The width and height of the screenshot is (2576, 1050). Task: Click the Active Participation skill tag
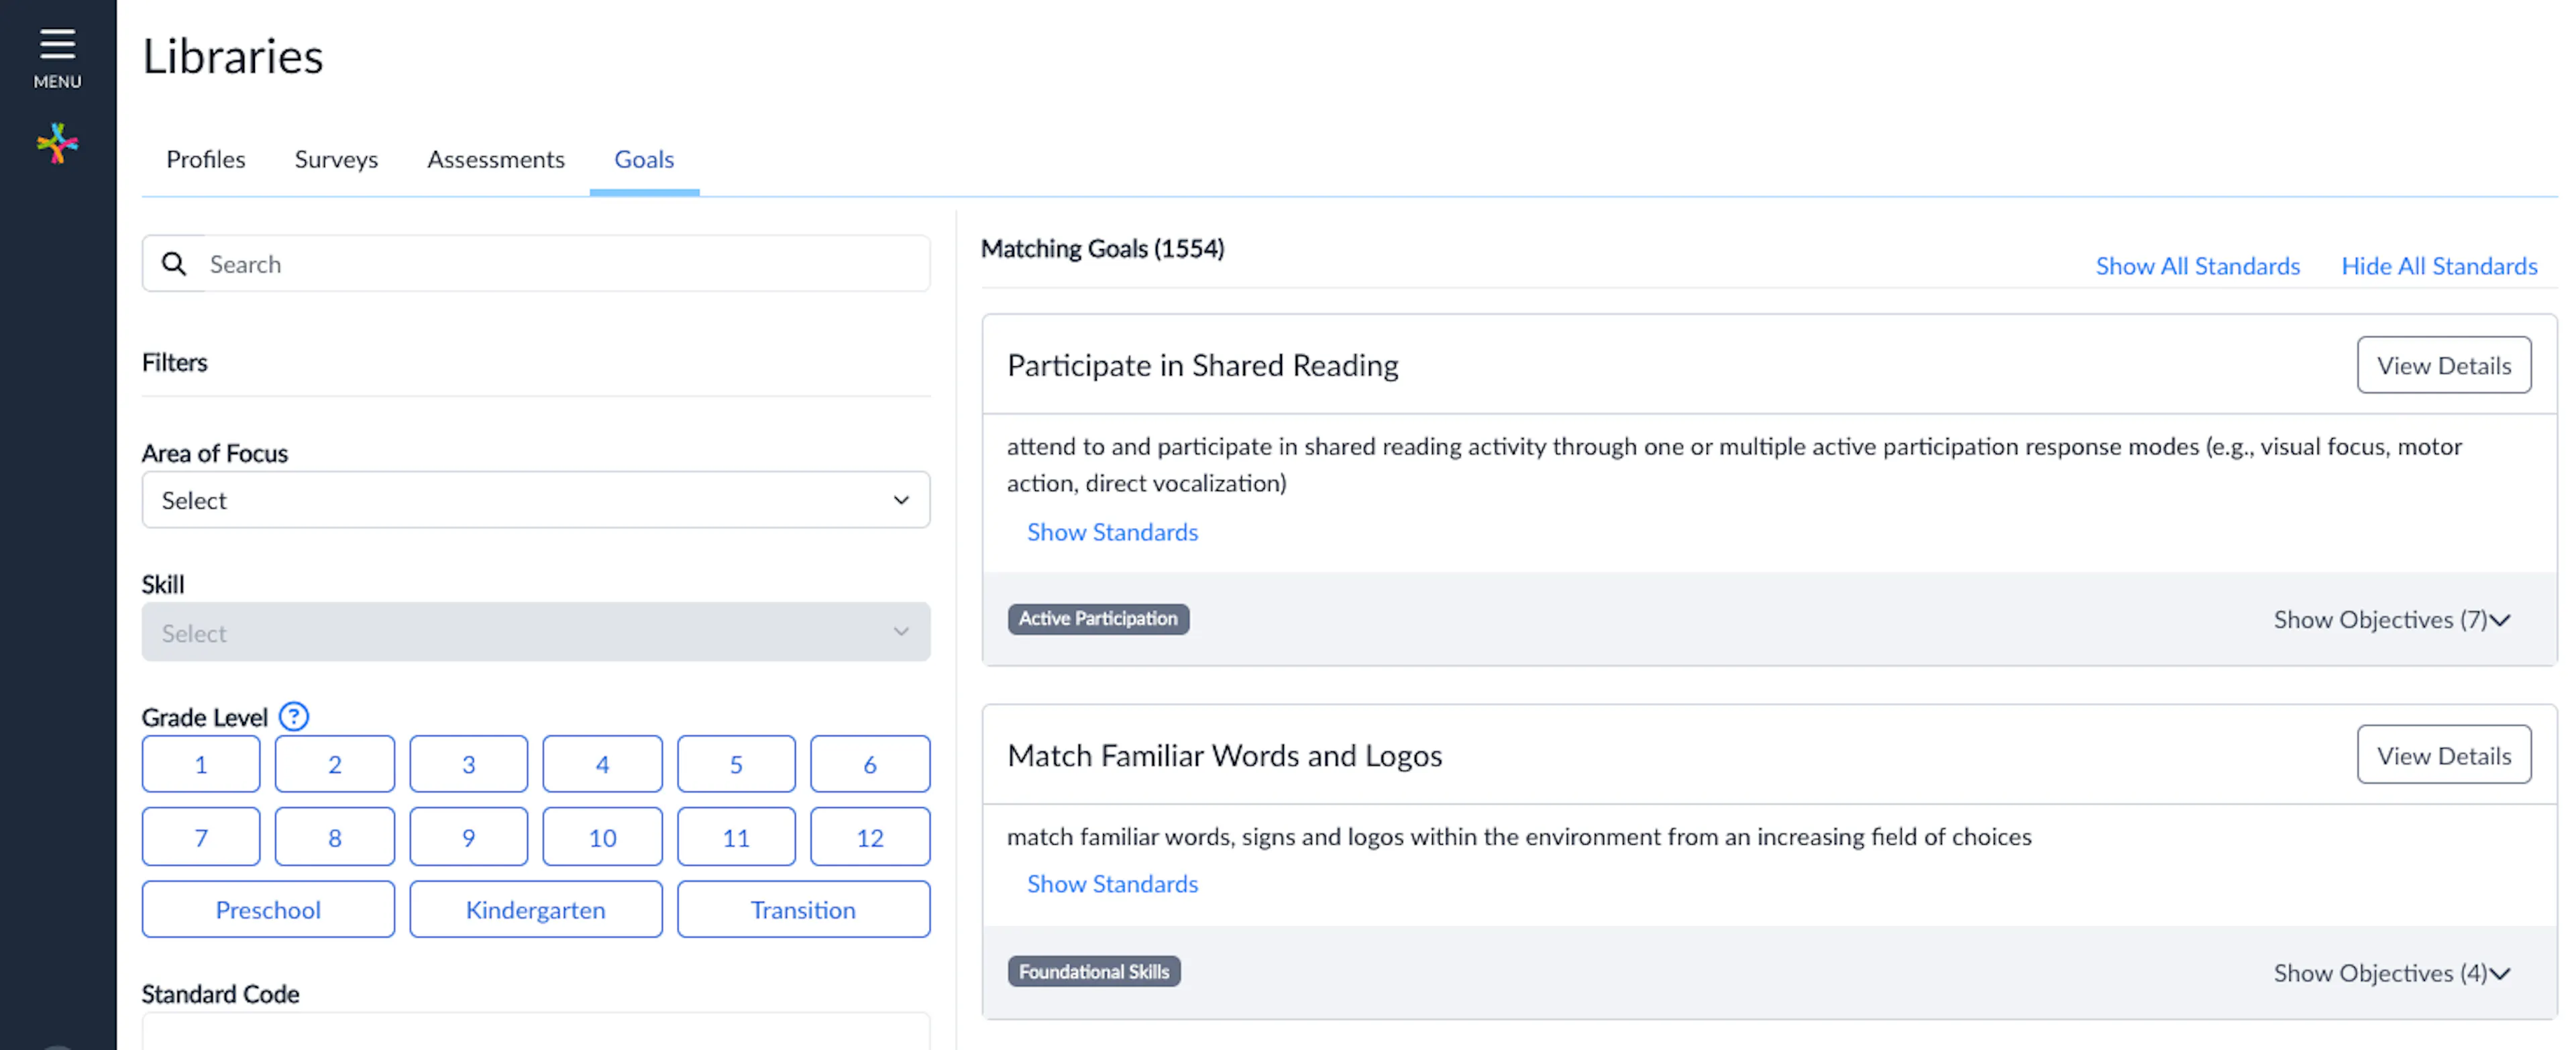[x=1098, y=618]
